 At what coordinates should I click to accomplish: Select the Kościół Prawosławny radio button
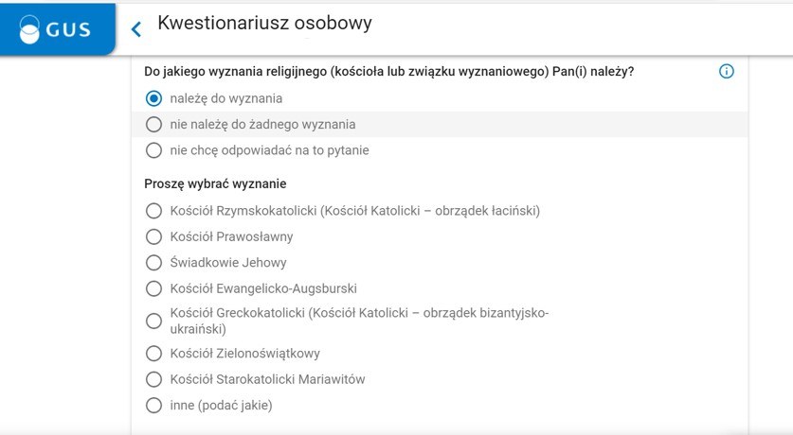(x=153, y=236)
